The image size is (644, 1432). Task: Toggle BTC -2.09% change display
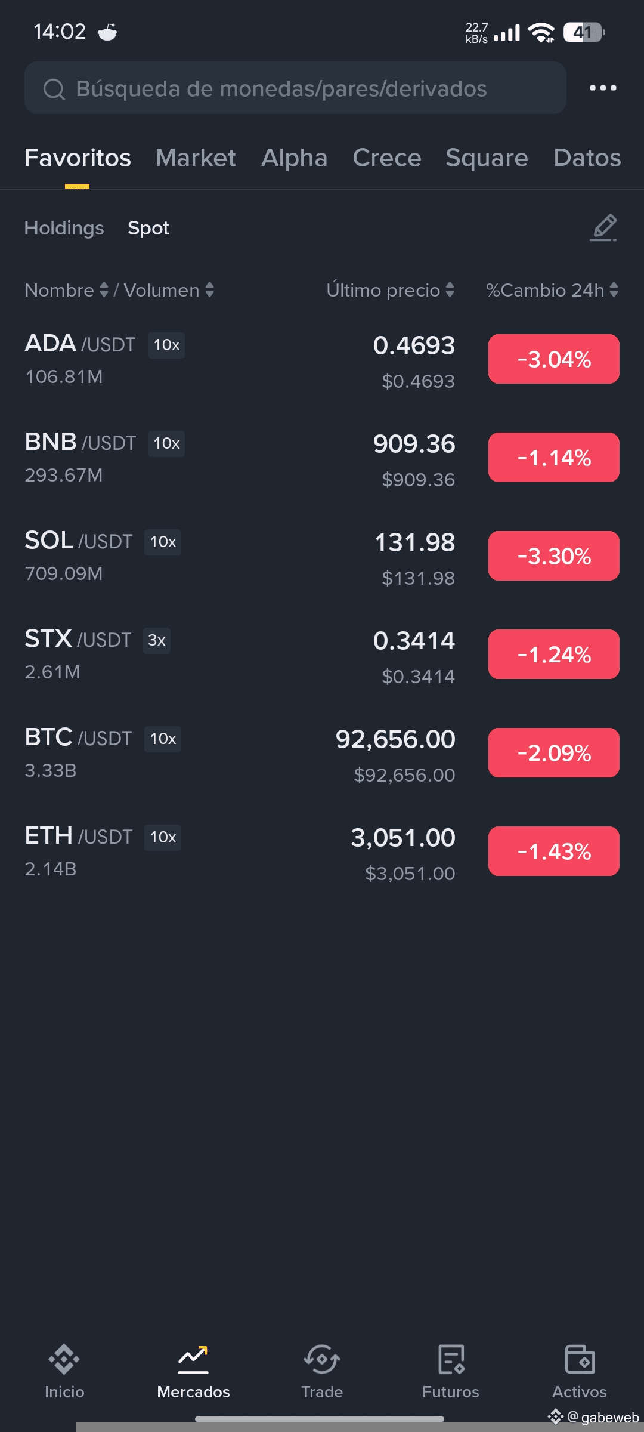click(553, 753)
